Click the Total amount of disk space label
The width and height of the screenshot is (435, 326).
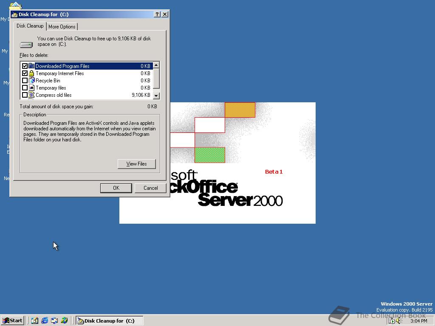(x=56, y=107)
